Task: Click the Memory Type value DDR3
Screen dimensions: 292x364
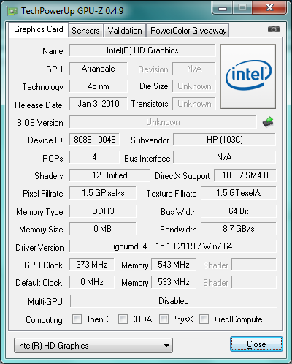Action: [103, 211]
